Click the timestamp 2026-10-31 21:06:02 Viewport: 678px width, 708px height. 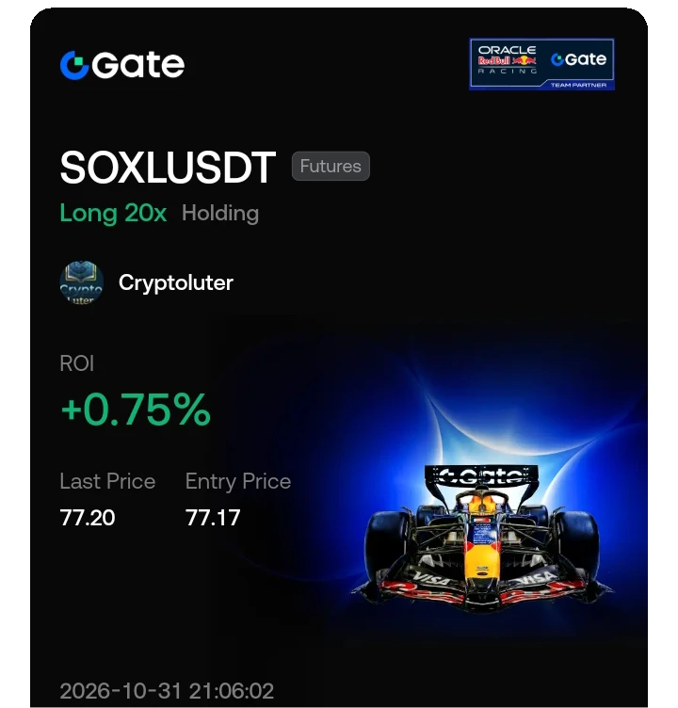[x=167, y=691]
